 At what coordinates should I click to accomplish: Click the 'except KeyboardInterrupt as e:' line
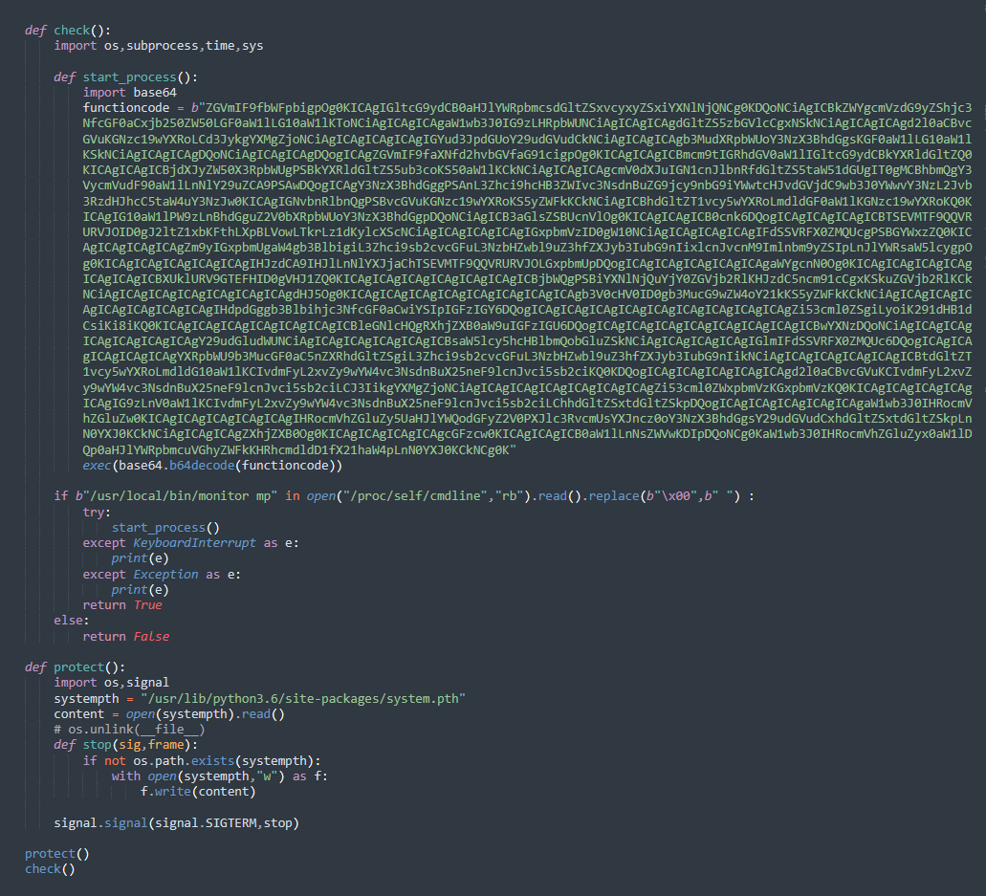(x=191, y=543)
